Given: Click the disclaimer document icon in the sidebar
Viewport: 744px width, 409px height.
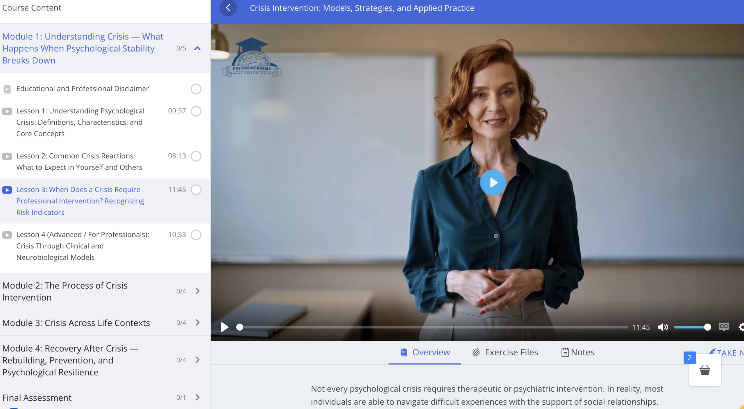Looking at the screenshot, I should click(x=7, y=89).
